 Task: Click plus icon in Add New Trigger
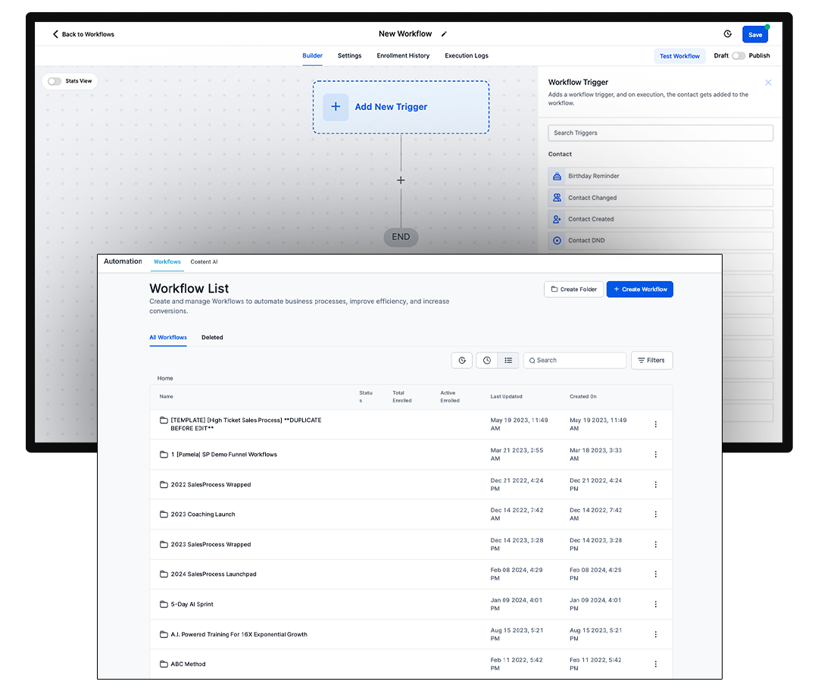[336, 107]
